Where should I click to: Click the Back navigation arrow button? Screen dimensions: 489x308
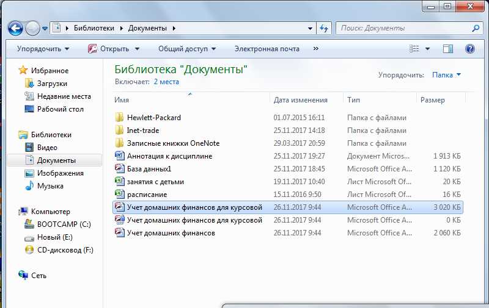coord(15,28)
